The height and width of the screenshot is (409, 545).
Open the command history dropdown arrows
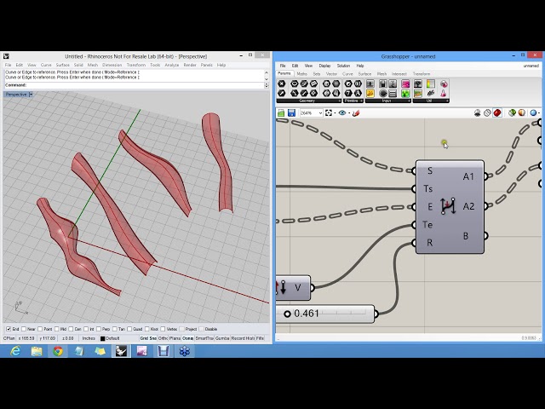(x=267, y=85)
